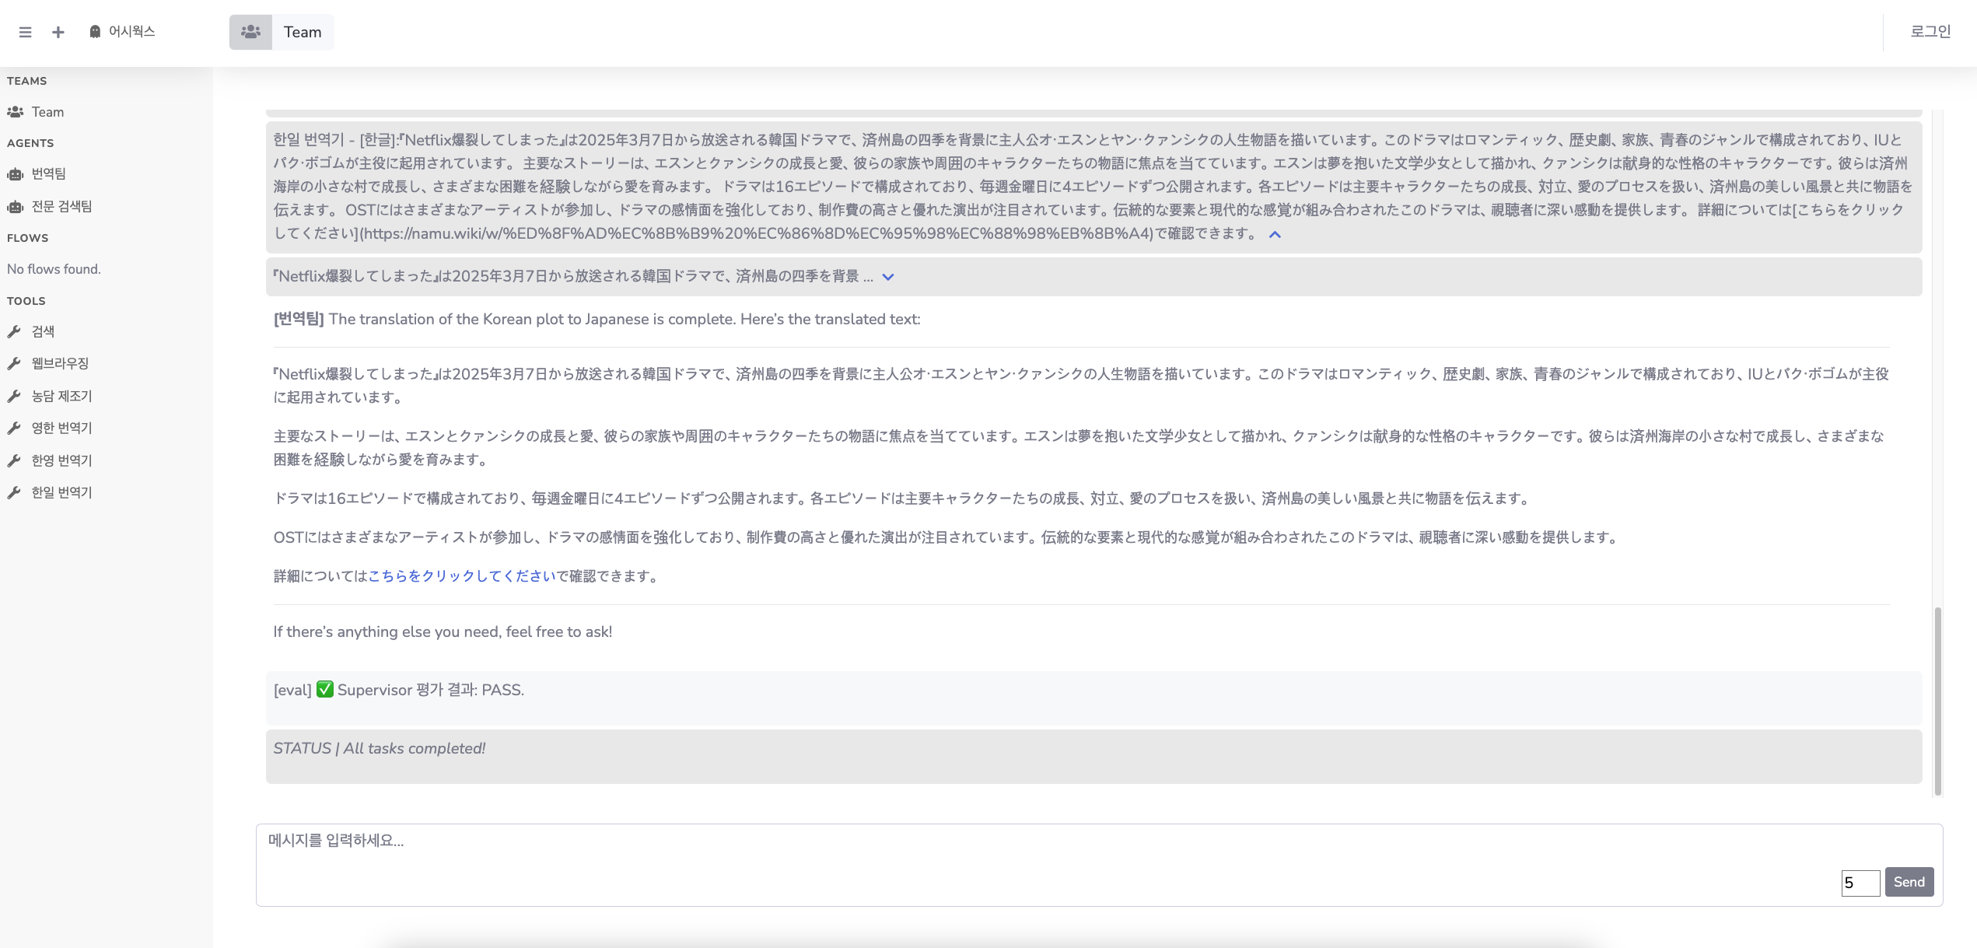Open the 영한 번역기 tool entry
The height and width of the screenshot is (948, 1977).
pyautogui.click(x=61, y=428)
